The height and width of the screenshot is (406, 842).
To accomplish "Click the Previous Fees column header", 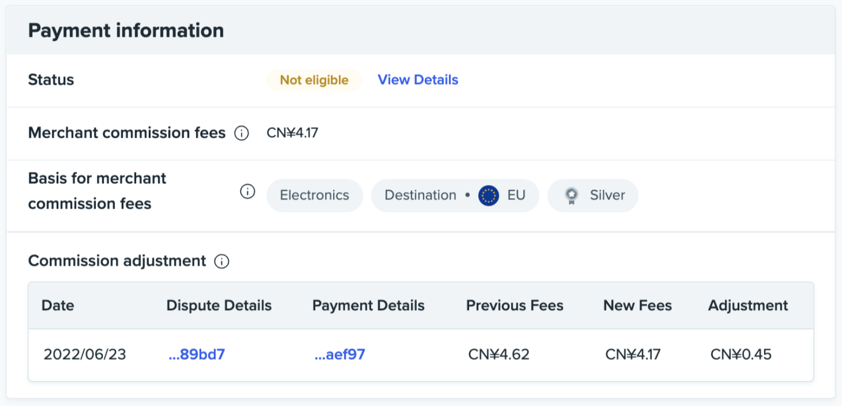I will coord(515,306).
